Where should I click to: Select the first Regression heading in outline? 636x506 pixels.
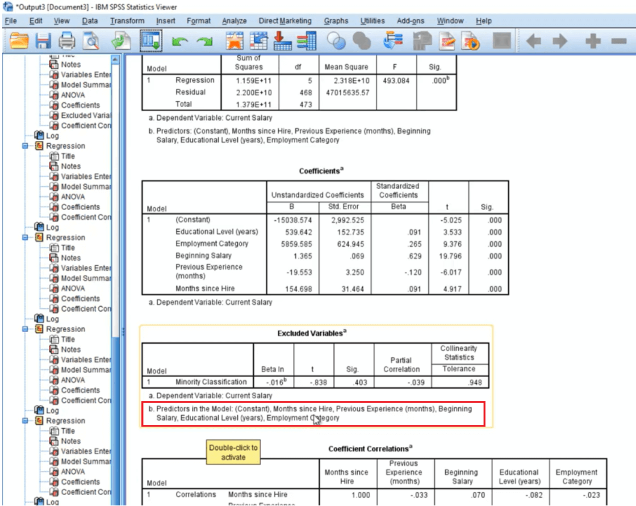pyautogui.click(x=65, y=146)
